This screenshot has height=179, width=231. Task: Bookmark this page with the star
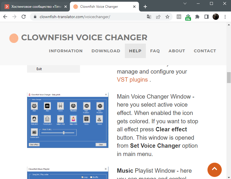[167, 17]
